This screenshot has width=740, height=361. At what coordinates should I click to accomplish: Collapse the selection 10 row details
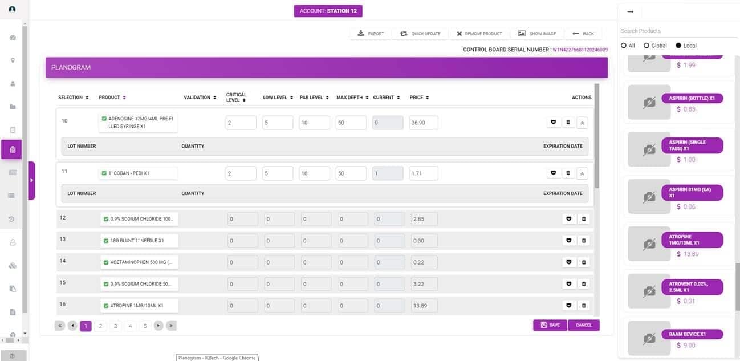coord(582,122)
